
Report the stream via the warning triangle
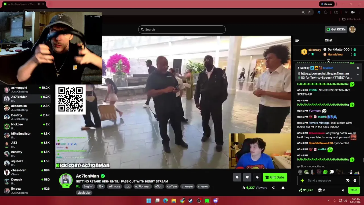283,188
